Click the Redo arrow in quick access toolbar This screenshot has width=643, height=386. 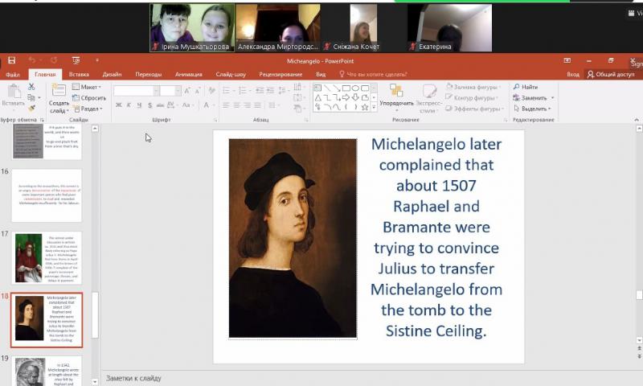pos(54,60)
